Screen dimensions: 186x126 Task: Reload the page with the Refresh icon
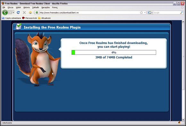(18, 13)
